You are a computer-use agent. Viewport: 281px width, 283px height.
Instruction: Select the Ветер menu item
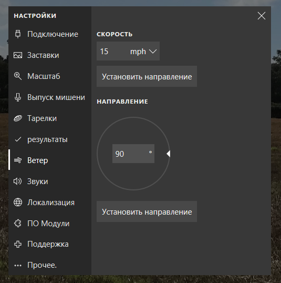(50, 160)
